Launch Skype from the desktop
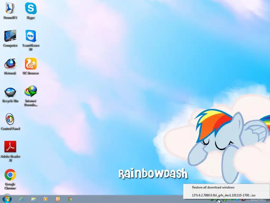Image resolution: width=270 pixels, height=203 pixels. point(31,11)
